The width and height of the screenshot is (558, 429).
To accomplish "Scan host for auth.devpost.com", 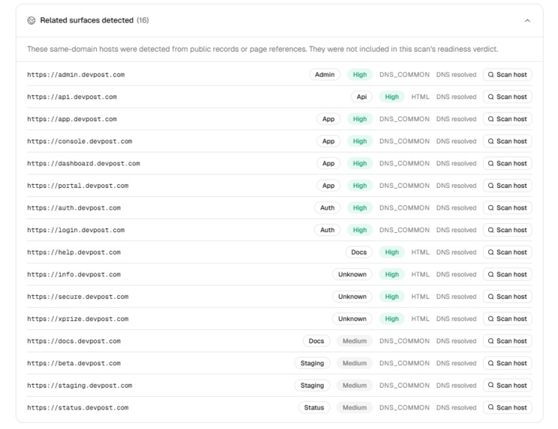I will click(x=507, y=207).
